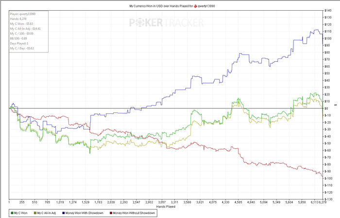Click the $-100 y-axis label
340x218 pixels.
328,178
